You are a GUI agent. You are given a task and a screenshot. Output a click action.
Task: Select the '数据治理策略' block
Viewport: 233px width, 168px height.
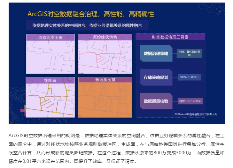click(156, 53)
